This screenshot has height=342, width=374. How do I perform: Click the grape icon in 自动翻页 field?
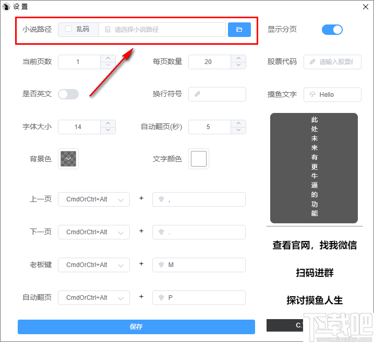click(162, 298)
